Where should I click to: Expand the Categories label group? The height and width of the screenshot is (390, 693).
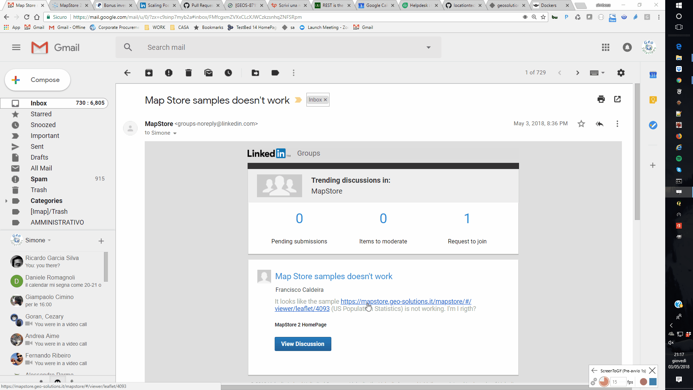pyautogui.click(x=6, y=201)
